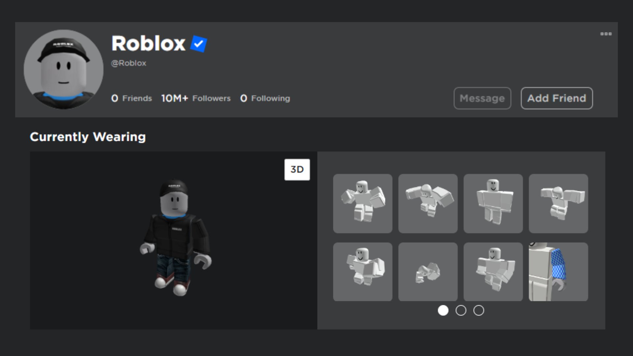633x356 pixels.
Task: Toggle the 3D avatar view button
Action: (x=297, y=169)
